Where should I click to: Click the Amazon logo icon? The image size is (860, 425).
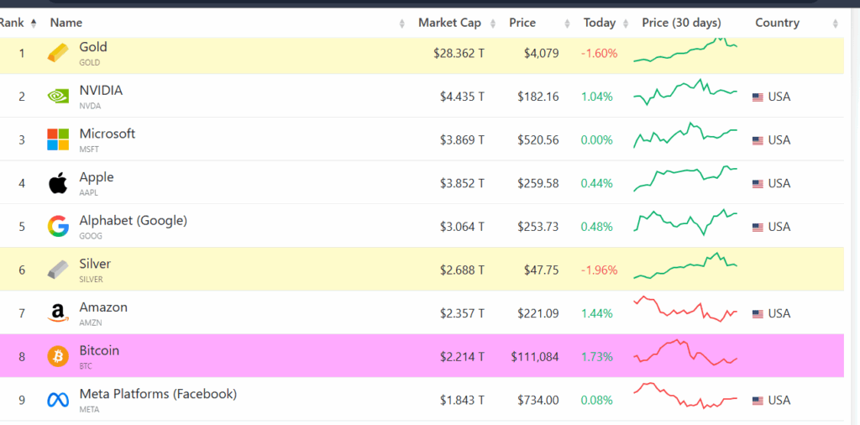(x=58, y=313)
